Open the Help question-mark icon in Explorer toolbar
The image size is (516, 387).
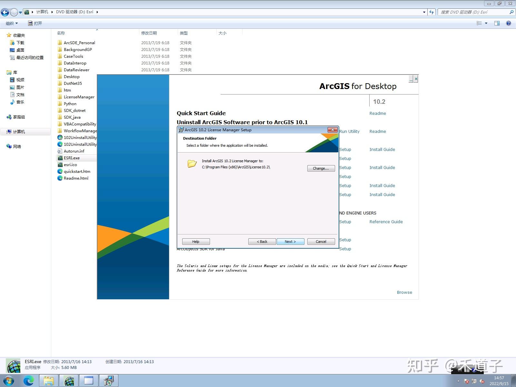tap(509, 23)
